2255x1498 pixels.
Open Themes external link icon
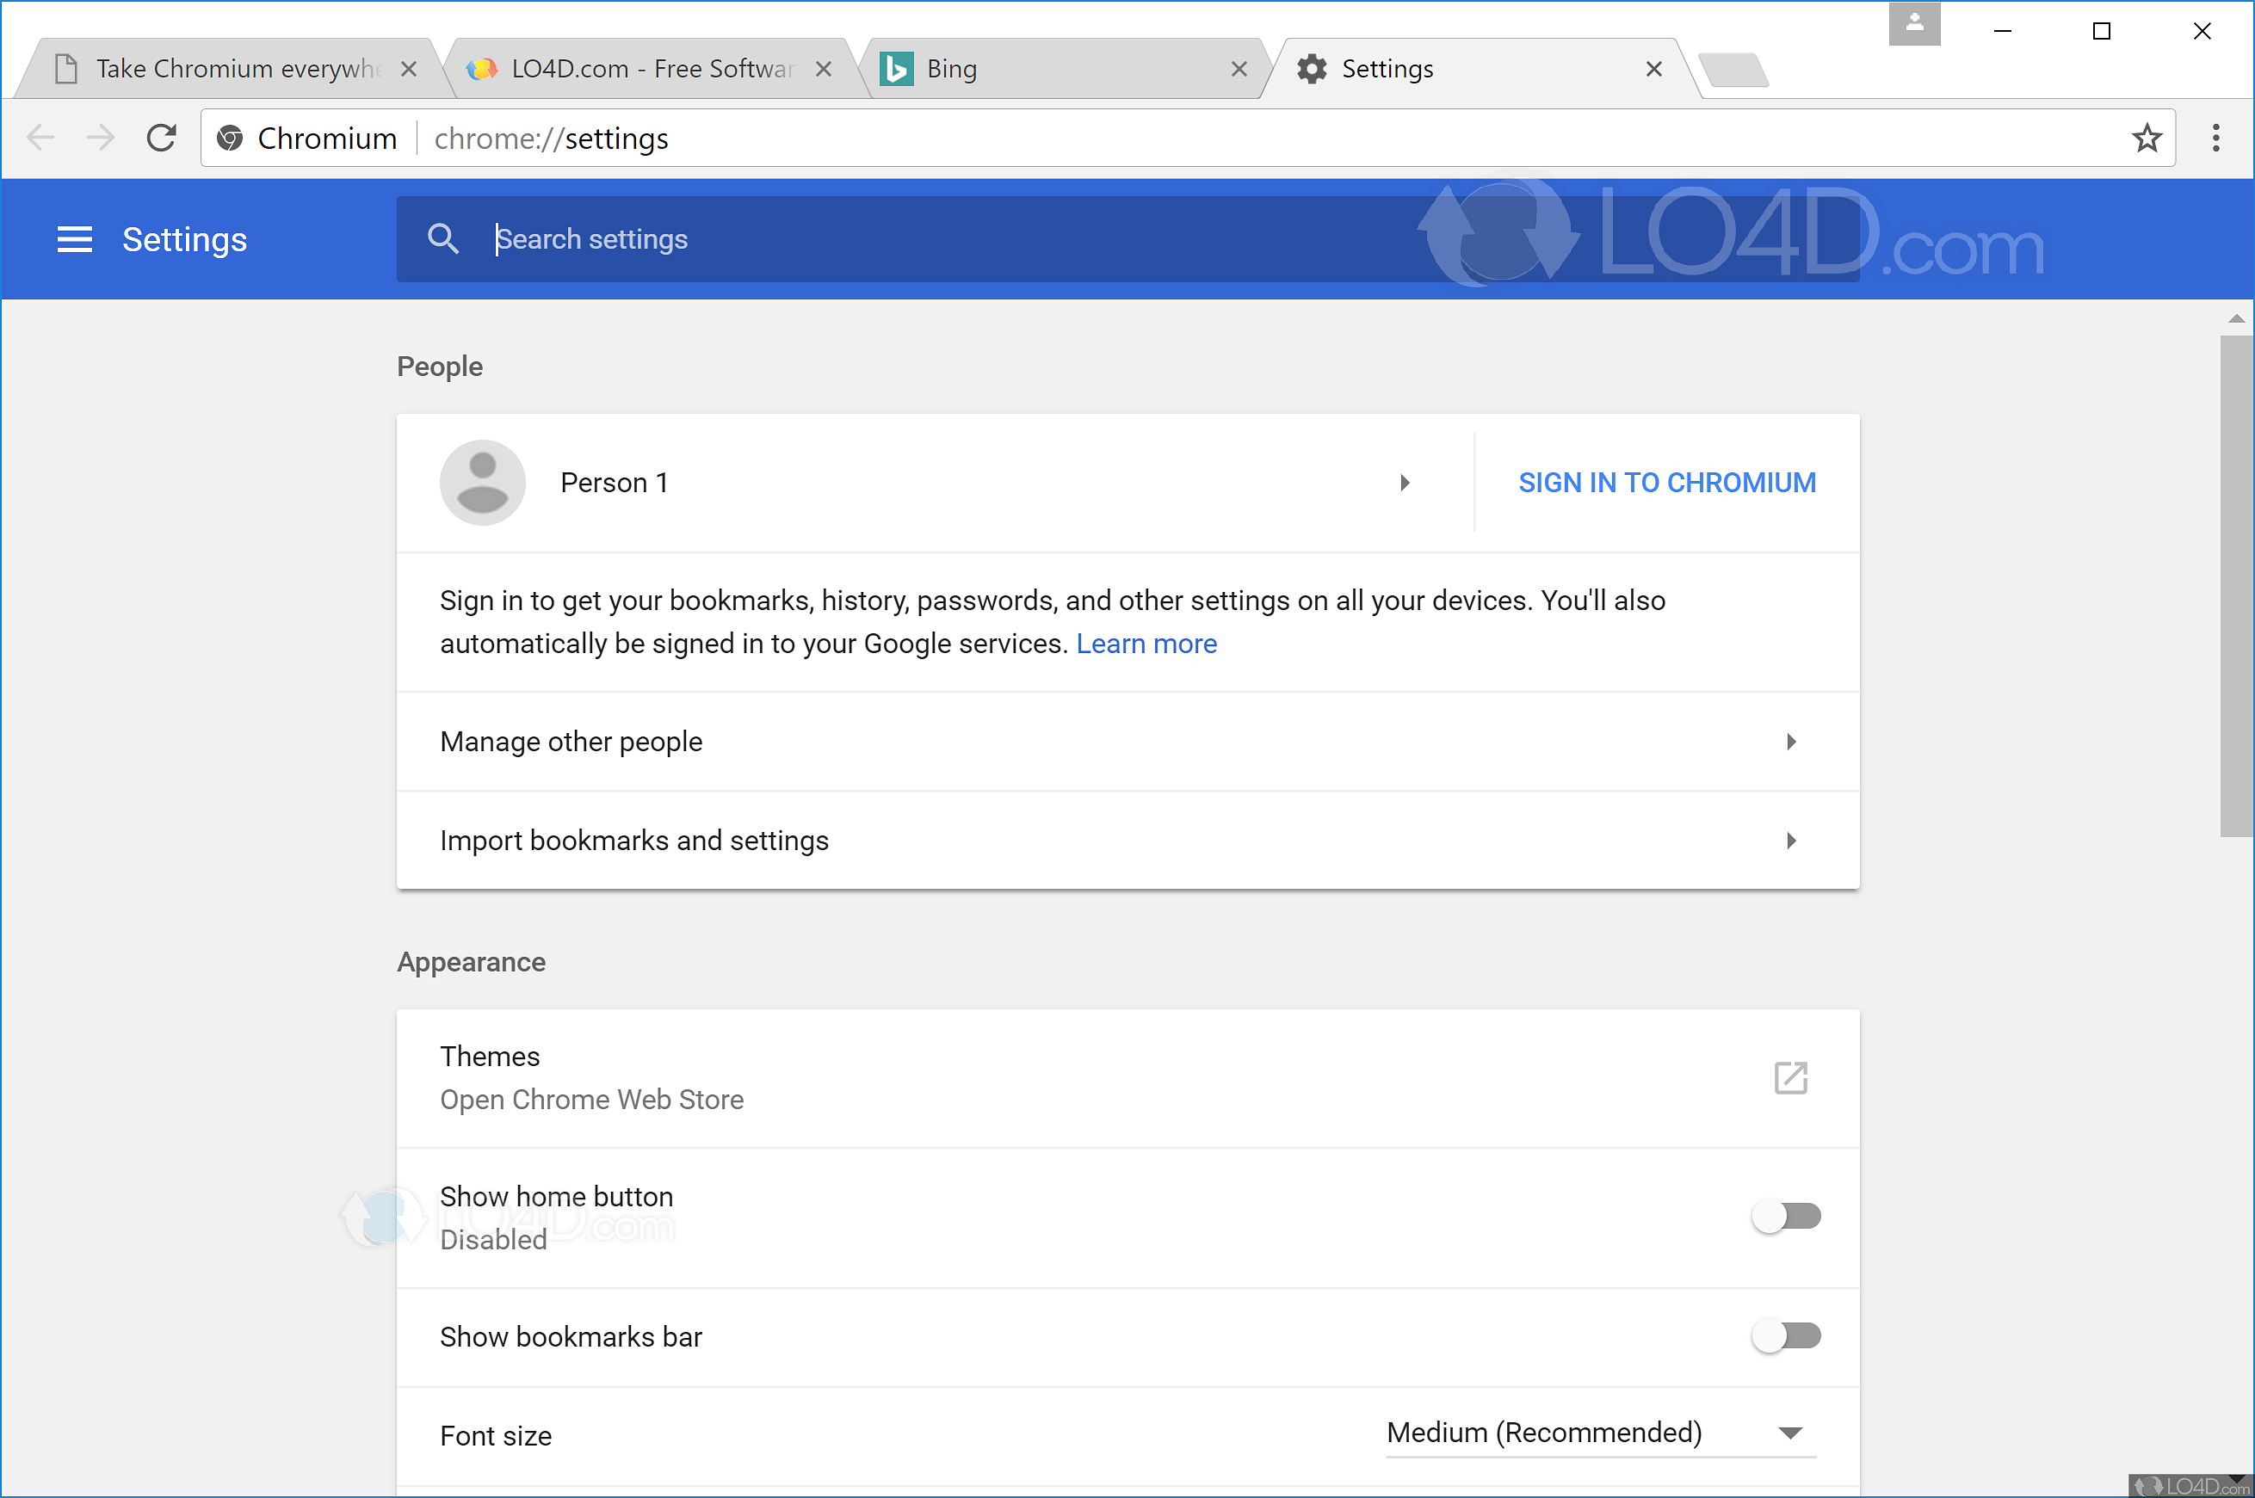pos(1789,1077)
